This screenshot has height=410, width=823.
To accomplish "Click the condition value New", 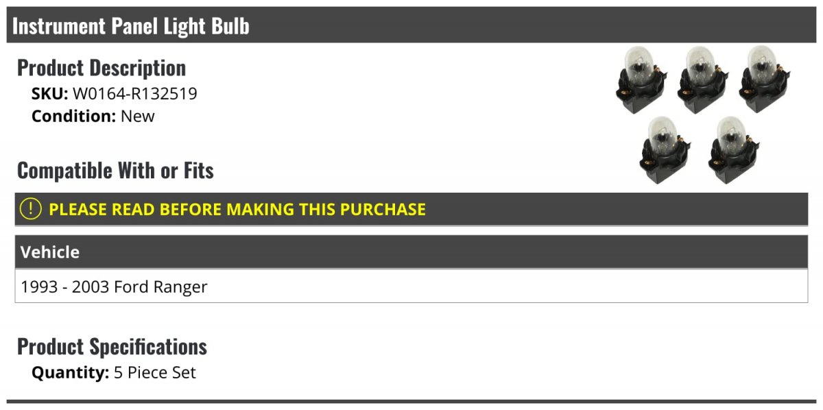I will click(138, 116).
